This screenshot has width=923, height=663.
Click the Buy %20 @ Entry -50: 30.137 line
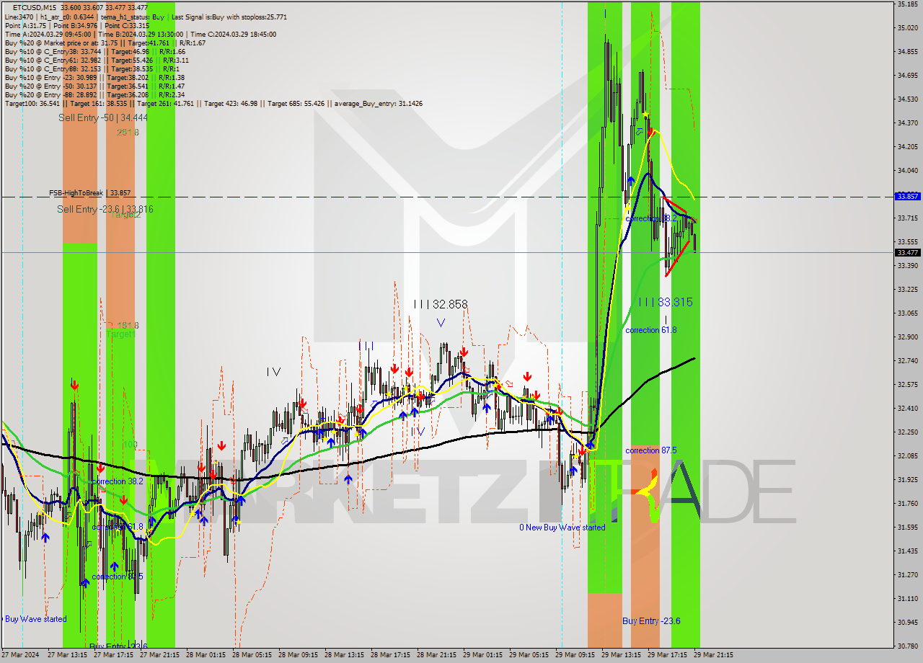[x=94, y=86]
